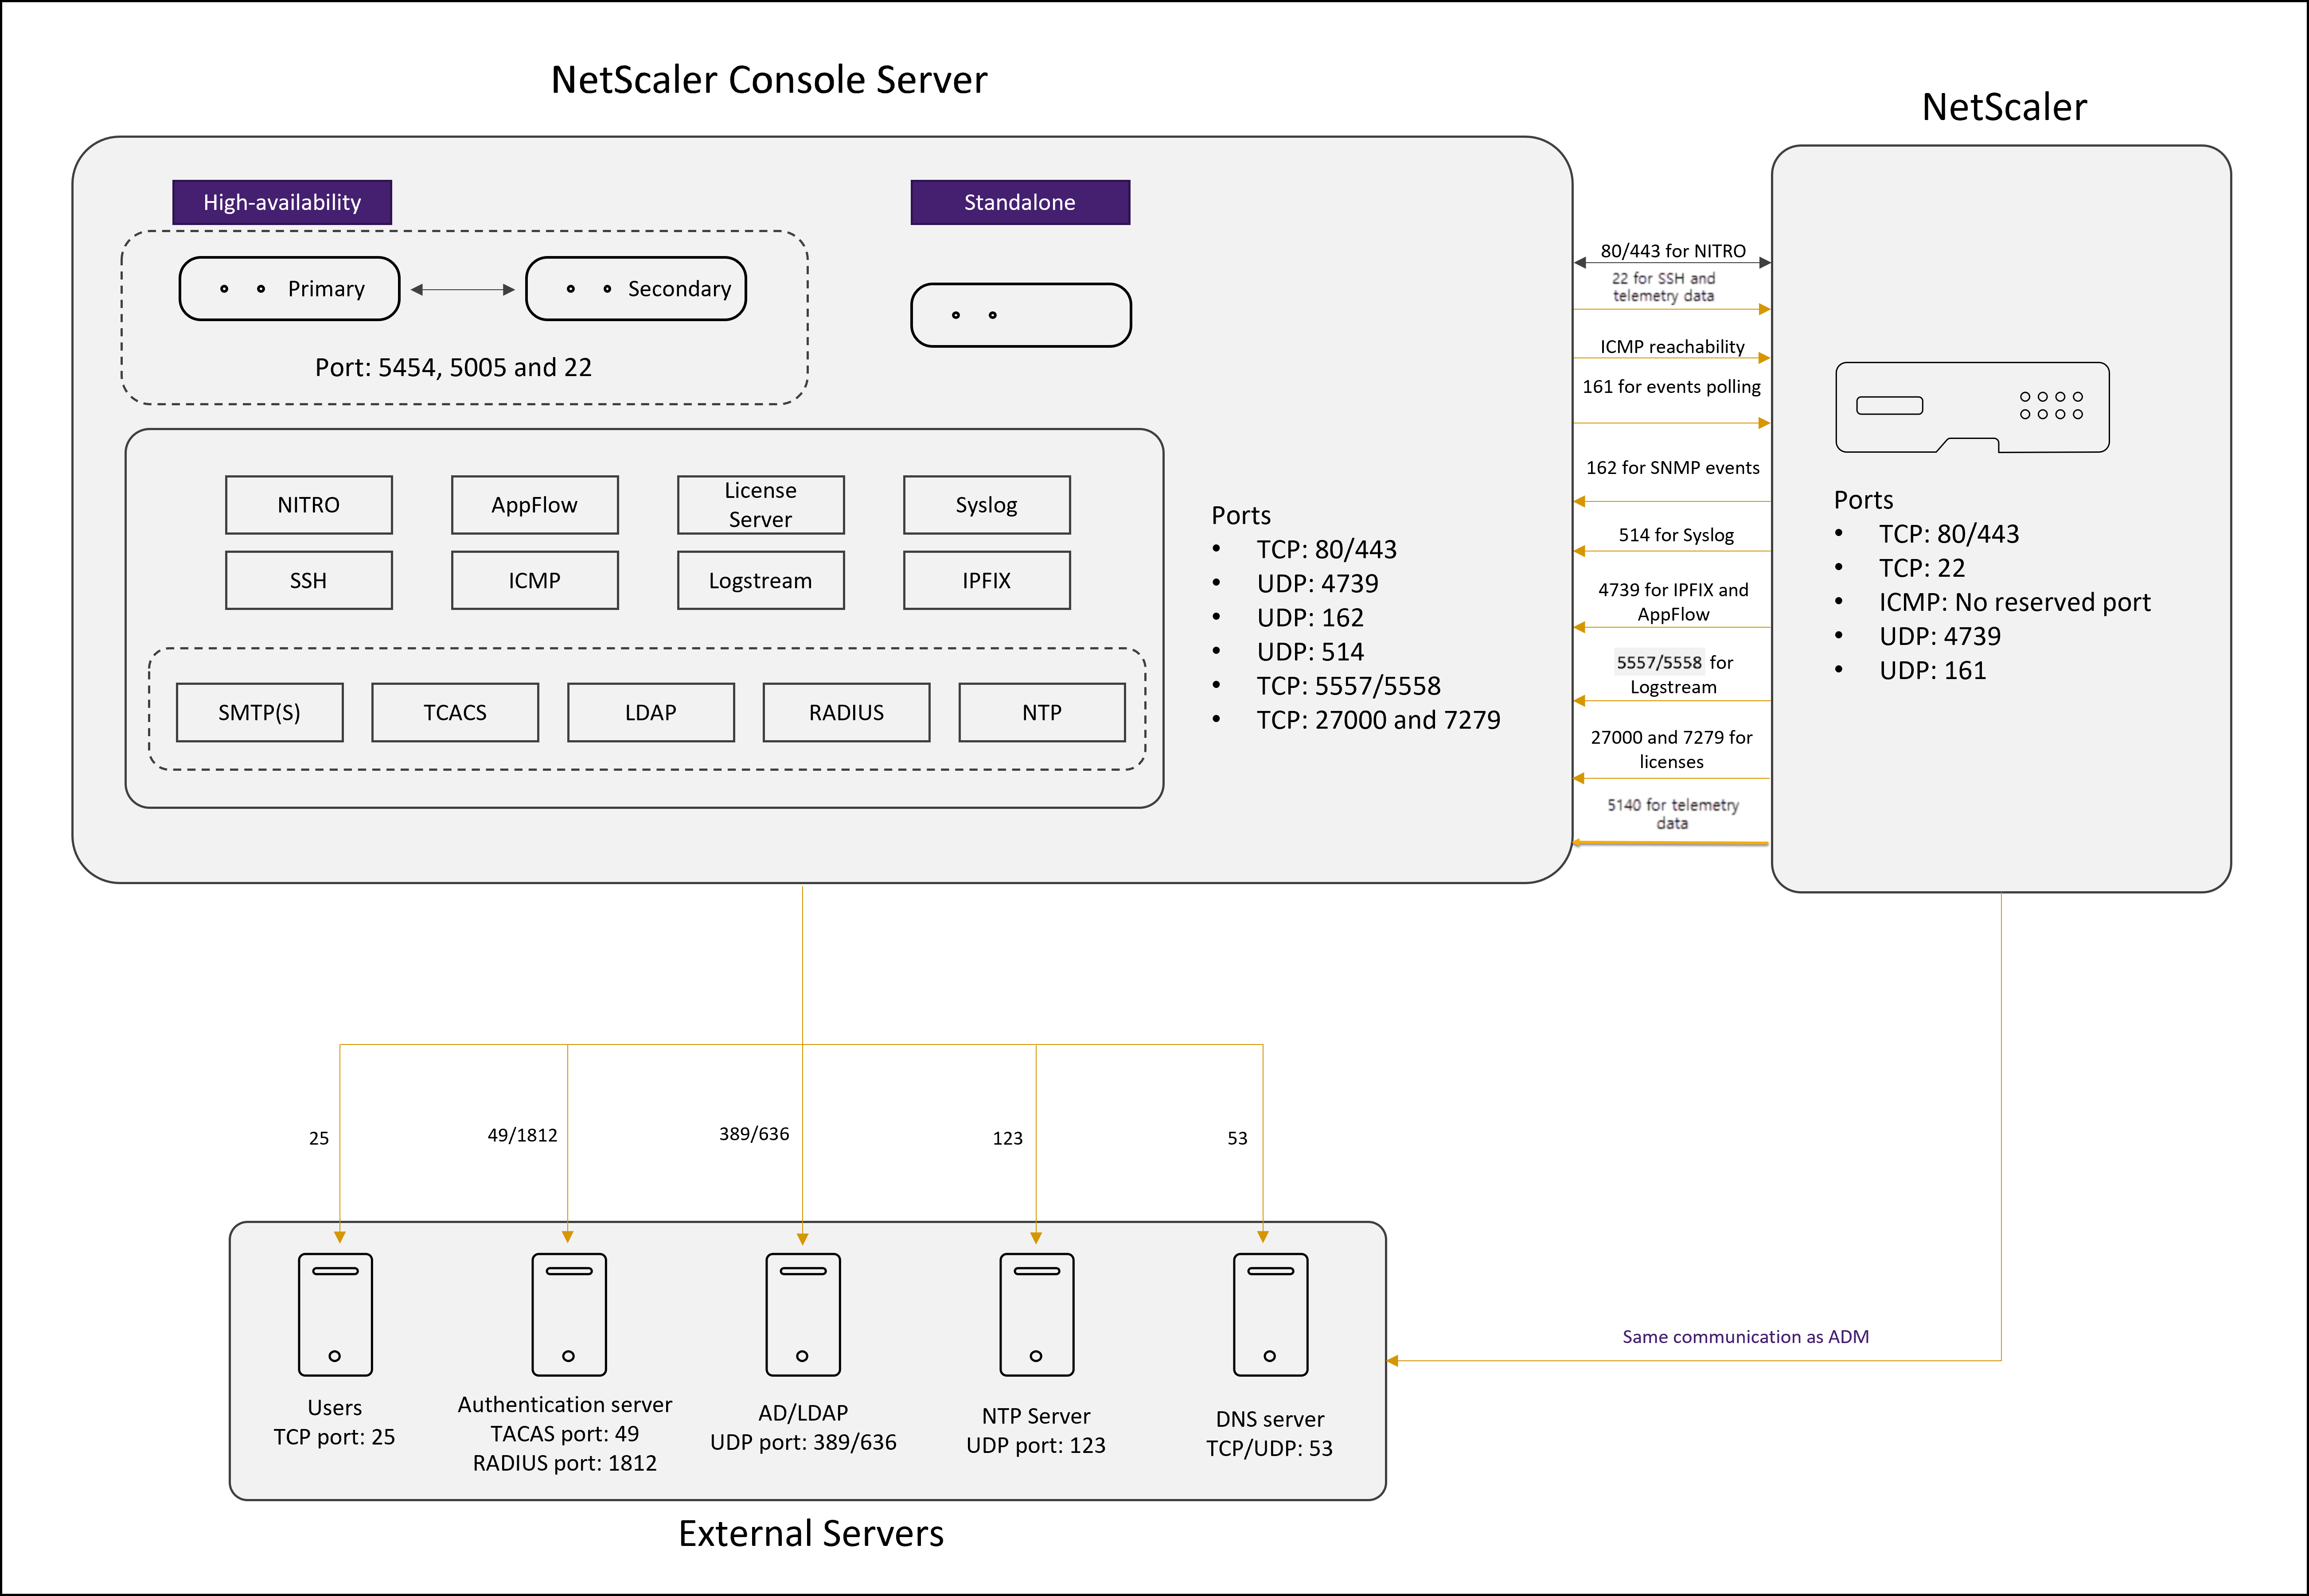Screen dimensions: 2309x1596
Task: Click the Standalone purple label
Action: click(1021, 202)
